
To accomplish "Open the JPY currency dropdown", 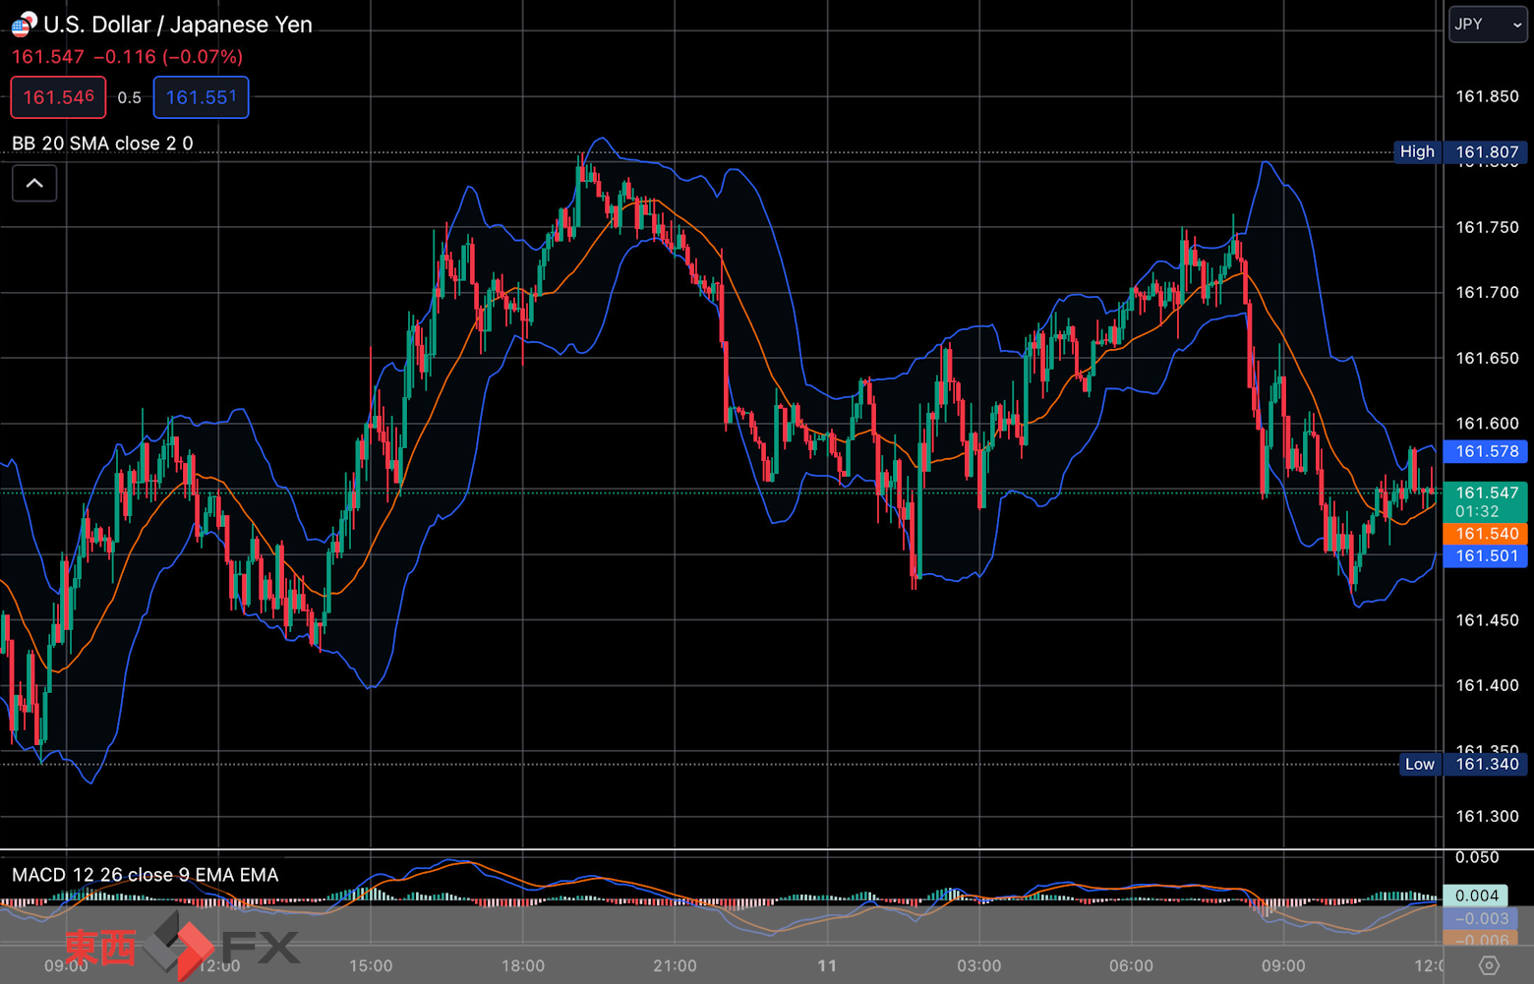I will [x=1488, y=25].
